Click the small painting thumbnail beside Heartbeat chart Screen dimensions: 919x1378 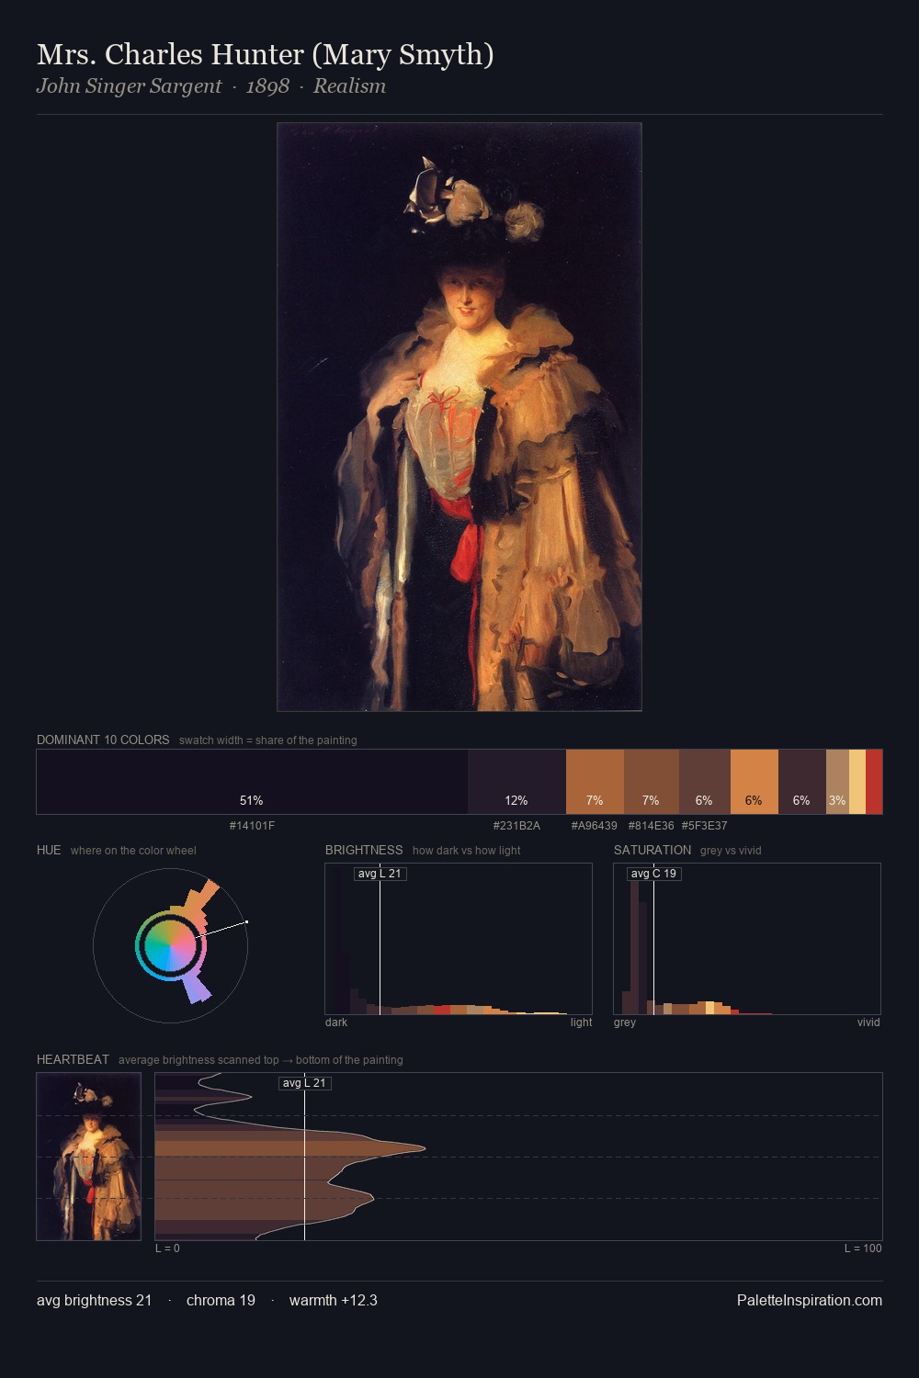click(89, 1157)
